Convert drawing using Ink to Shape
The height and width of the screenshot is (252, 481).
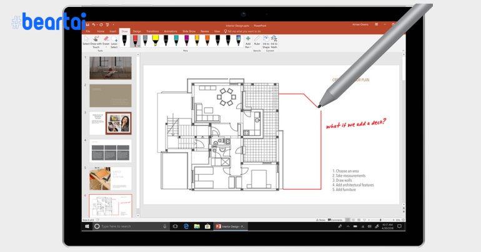coord(266,40)
